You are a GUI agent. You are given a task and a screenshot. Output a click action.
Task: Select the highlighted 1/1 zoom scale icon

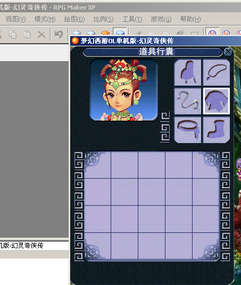click(212, 31)
